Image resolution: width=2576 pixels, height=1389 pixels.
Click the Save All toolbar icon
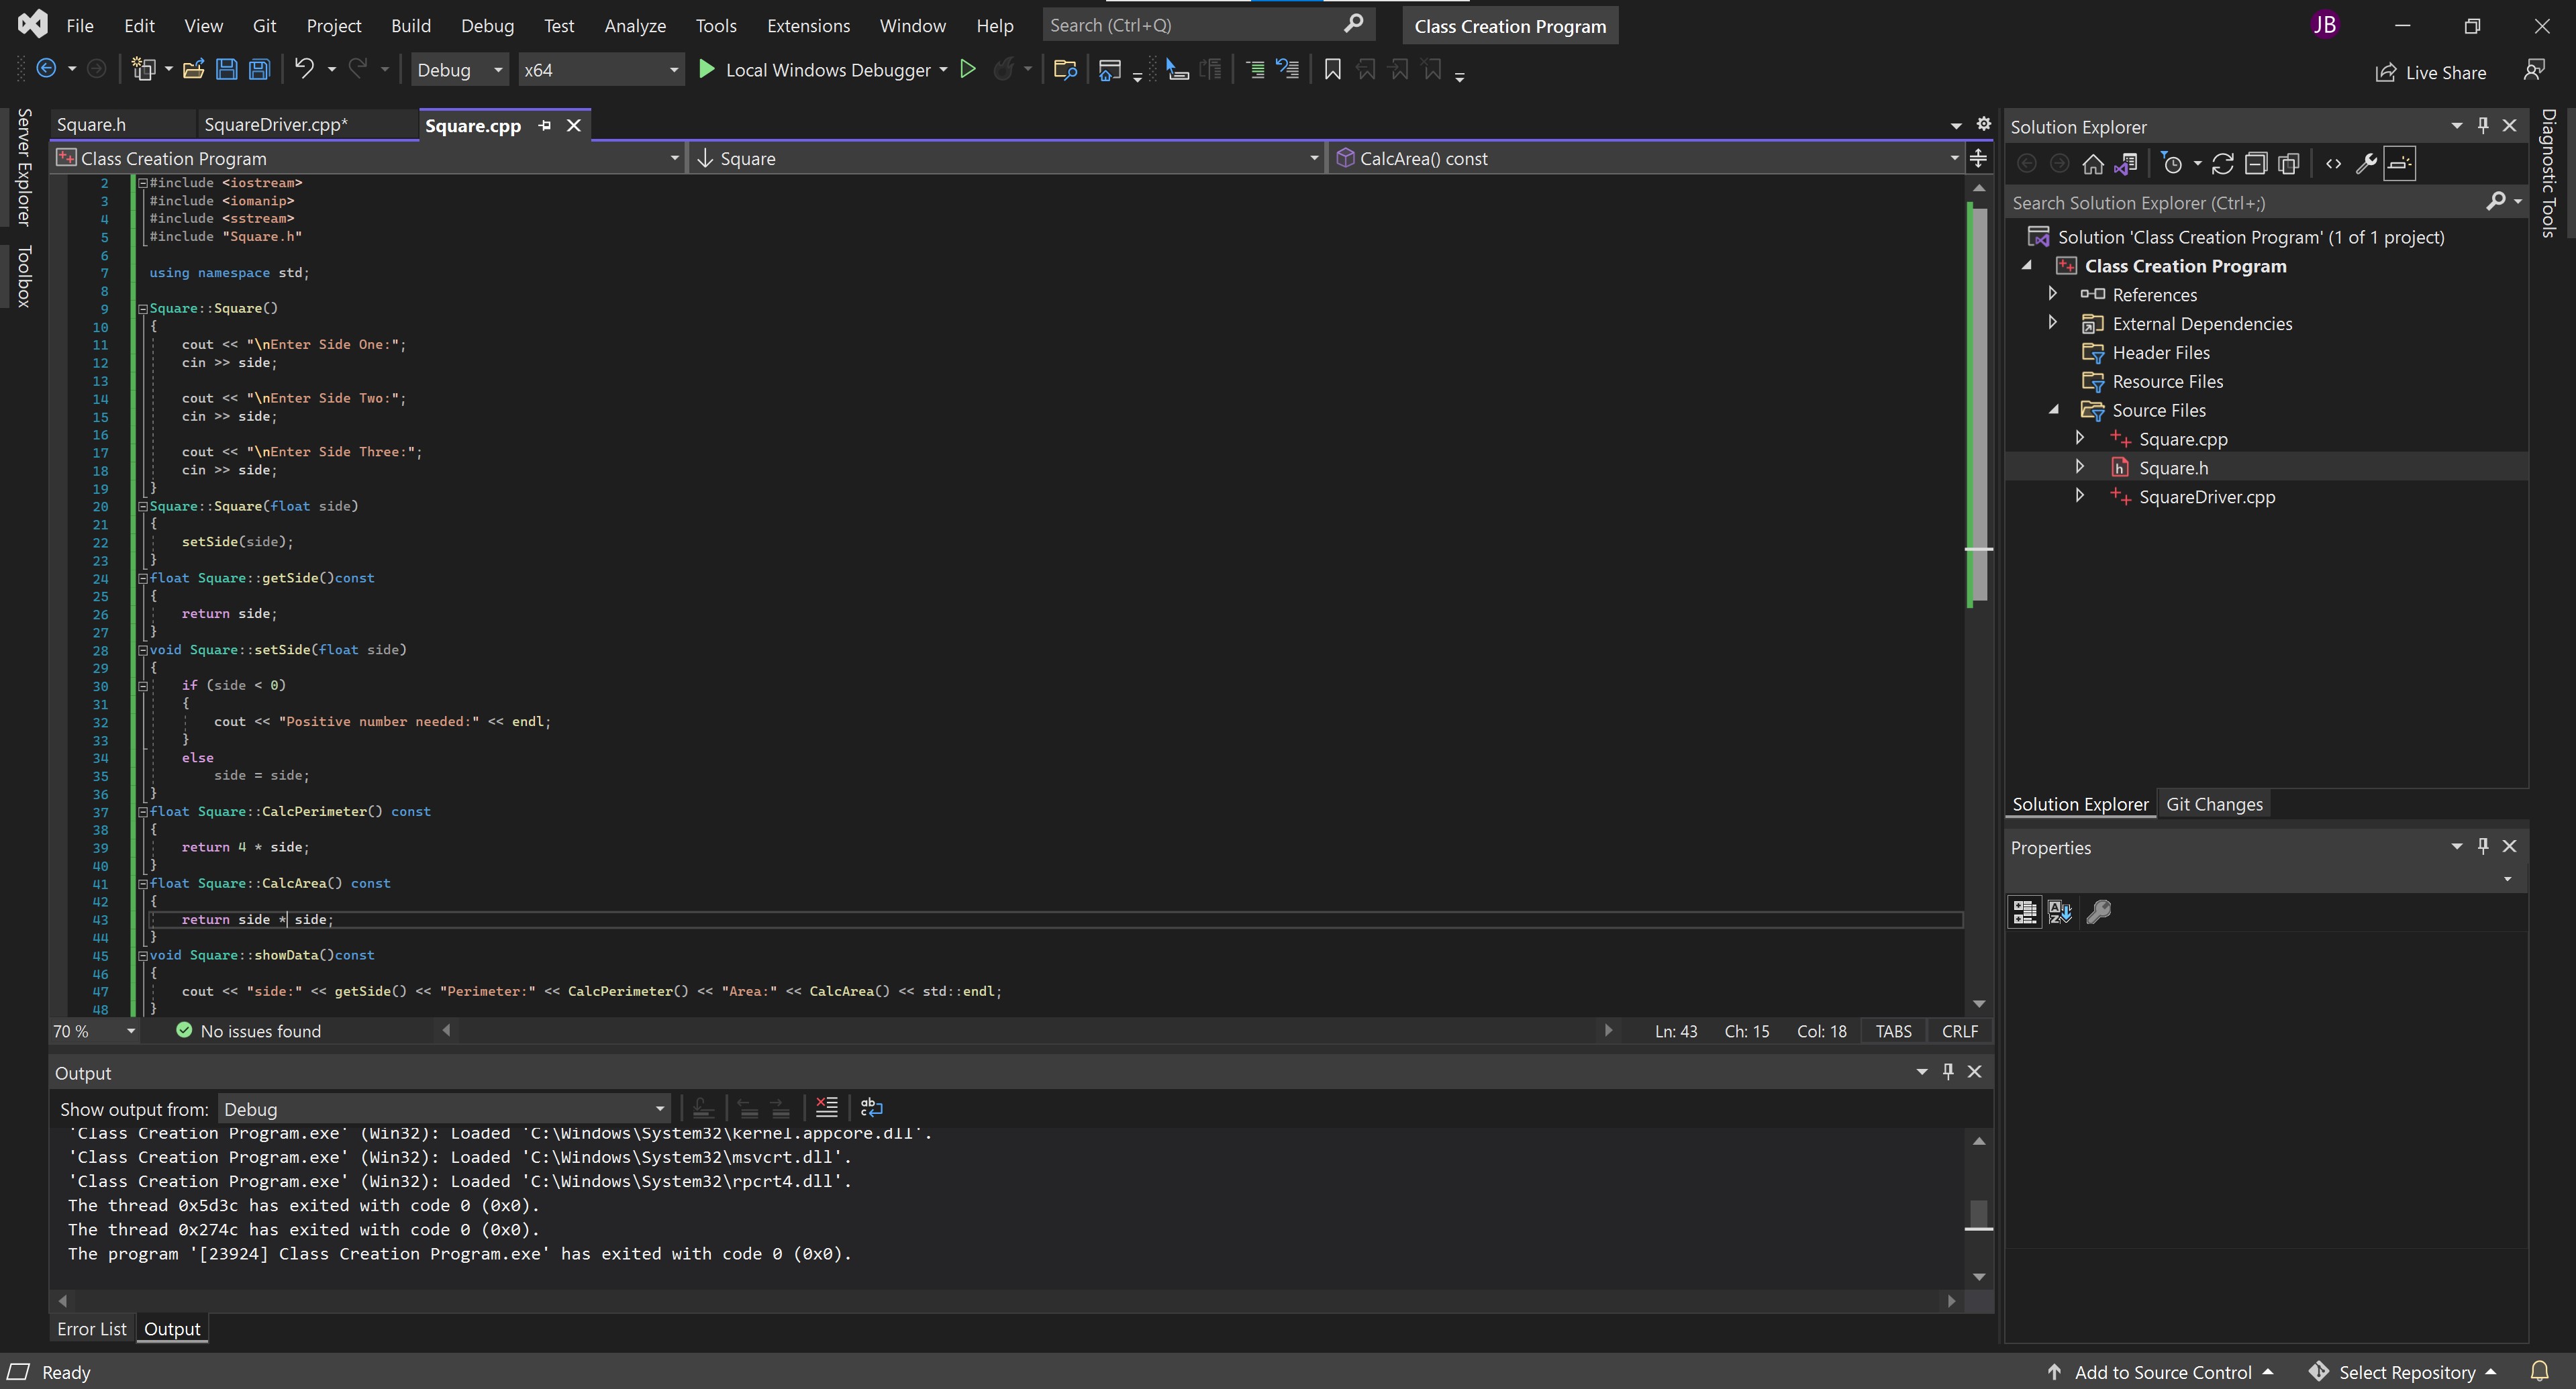click(x=259, y=69)
